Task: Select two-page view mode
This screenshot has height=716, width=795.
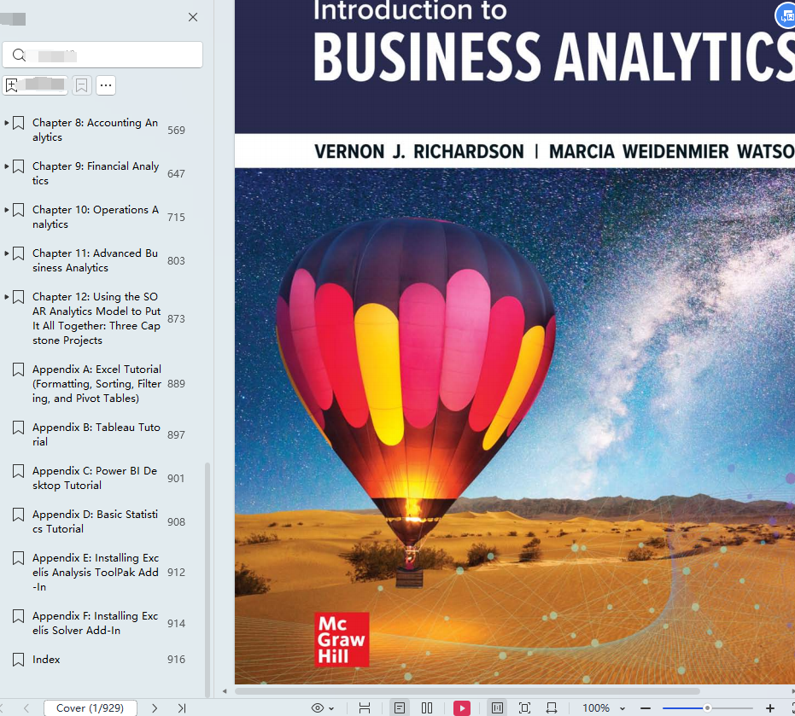Action: pos(427,708)
